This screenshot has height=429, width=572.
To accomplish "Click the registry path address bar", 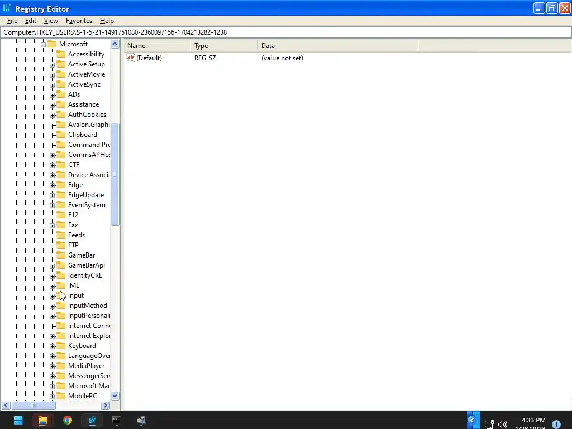I will [286, 32].
